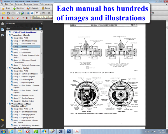Go to Group 27 - Cooling System bookmark
The image size is (168, 134).
[x=24, y=98]
